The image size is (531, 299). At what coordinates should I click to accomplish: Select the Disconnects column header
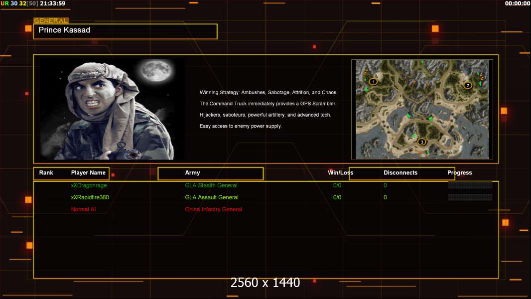[400, 173]
